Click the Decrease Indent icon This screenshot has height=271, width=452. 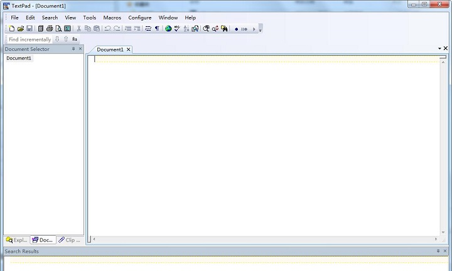tap(128, 28)
